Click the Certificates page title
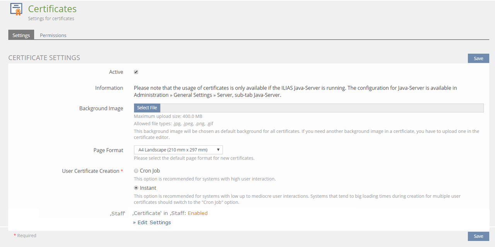Image resolution: width=495 pixels, height=247 pixels. pos(52,9)
